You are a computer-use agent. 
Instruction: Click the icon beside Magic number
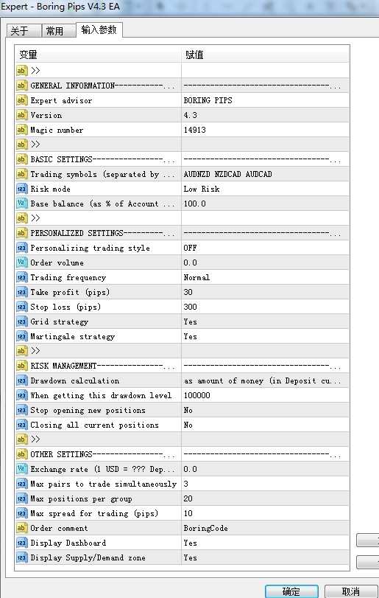[21, 130]
